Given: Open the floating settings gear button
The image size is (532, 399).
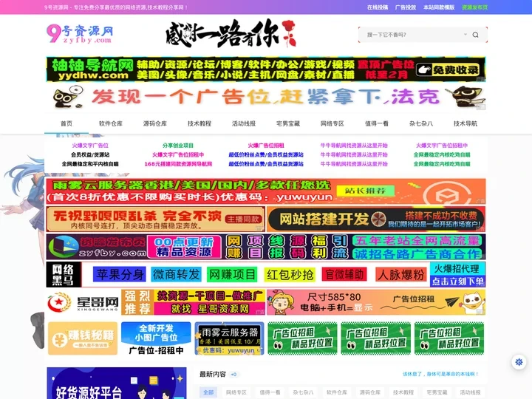Looking at the screenshot, I should tap(519, 362).
